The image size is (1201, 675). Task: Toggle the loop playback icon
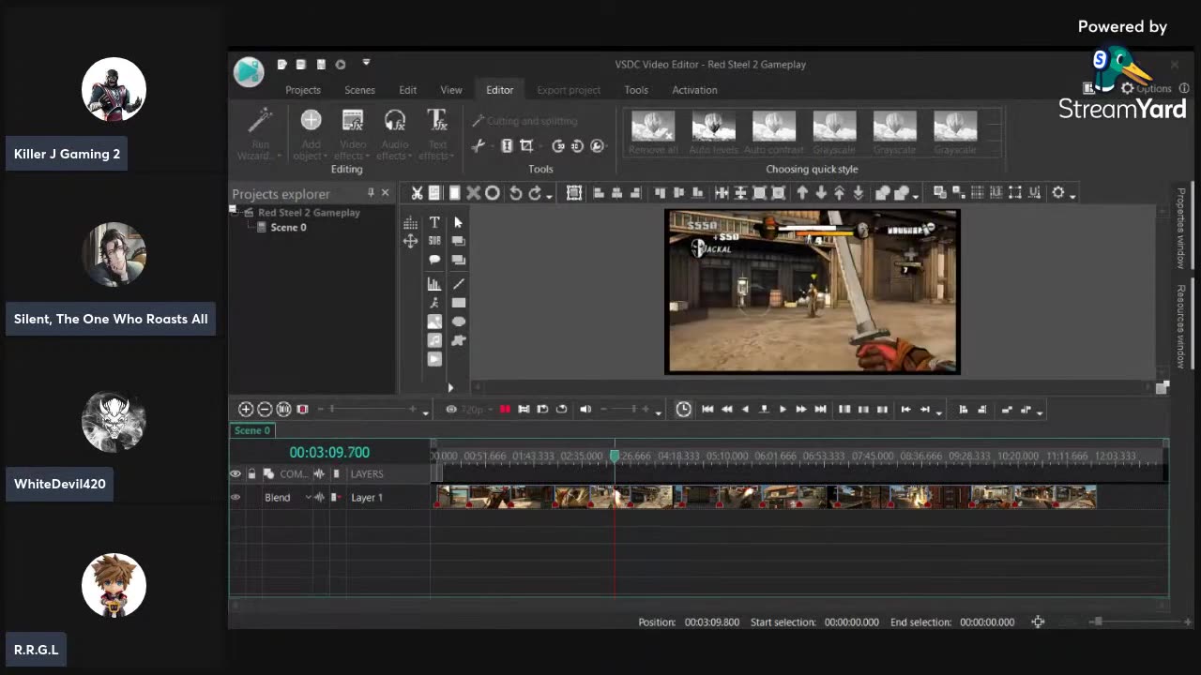coord(561,410)
